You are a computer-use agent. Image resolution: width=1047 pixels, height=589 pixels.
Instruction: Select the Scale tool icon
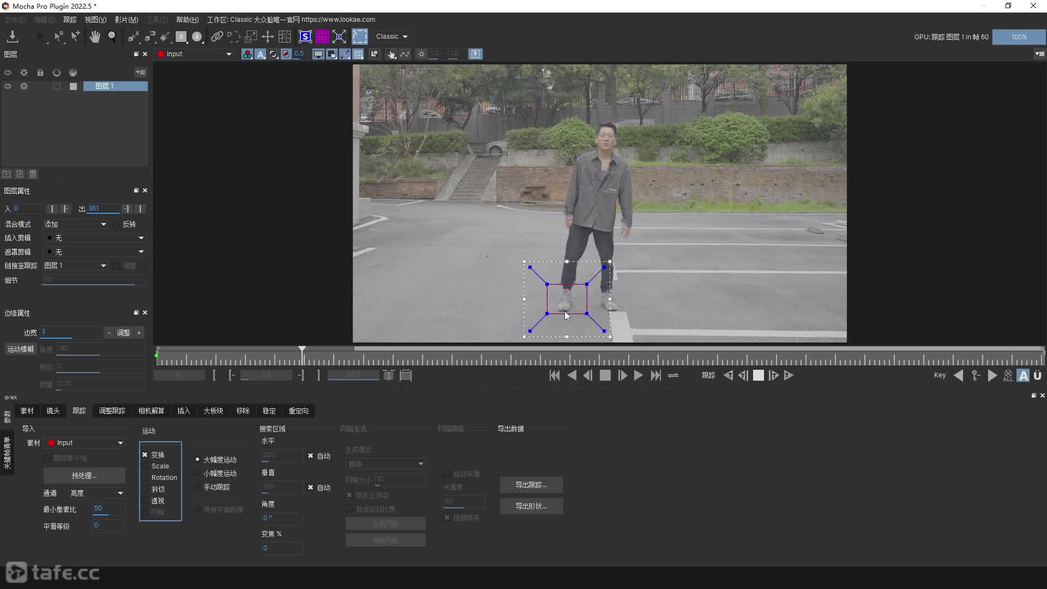251,37
